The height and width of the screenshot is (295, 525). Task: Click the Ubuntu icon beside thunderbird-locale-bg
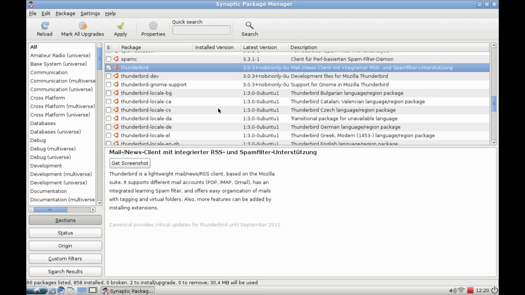coord(116,93)
